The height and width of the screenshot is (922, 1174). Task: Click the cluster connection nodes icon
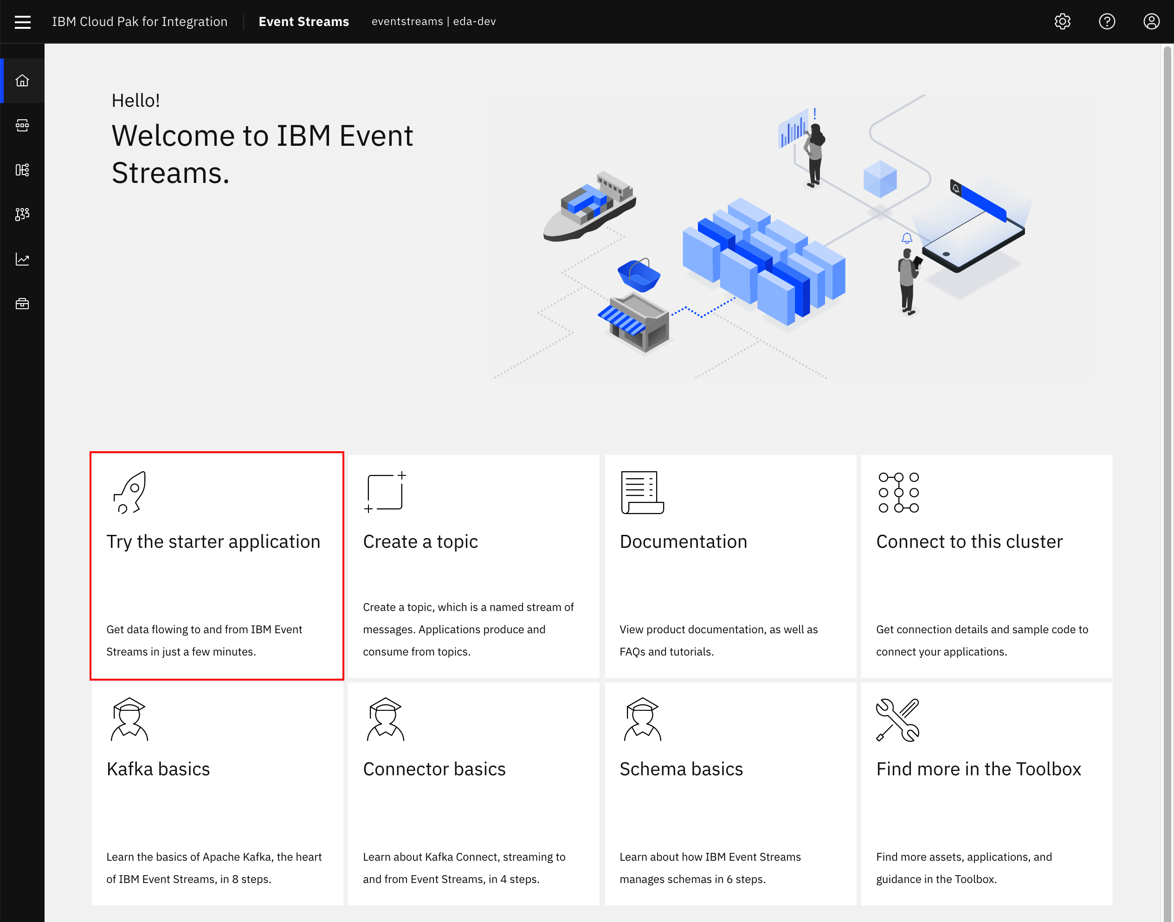click(x=898, y=492)
